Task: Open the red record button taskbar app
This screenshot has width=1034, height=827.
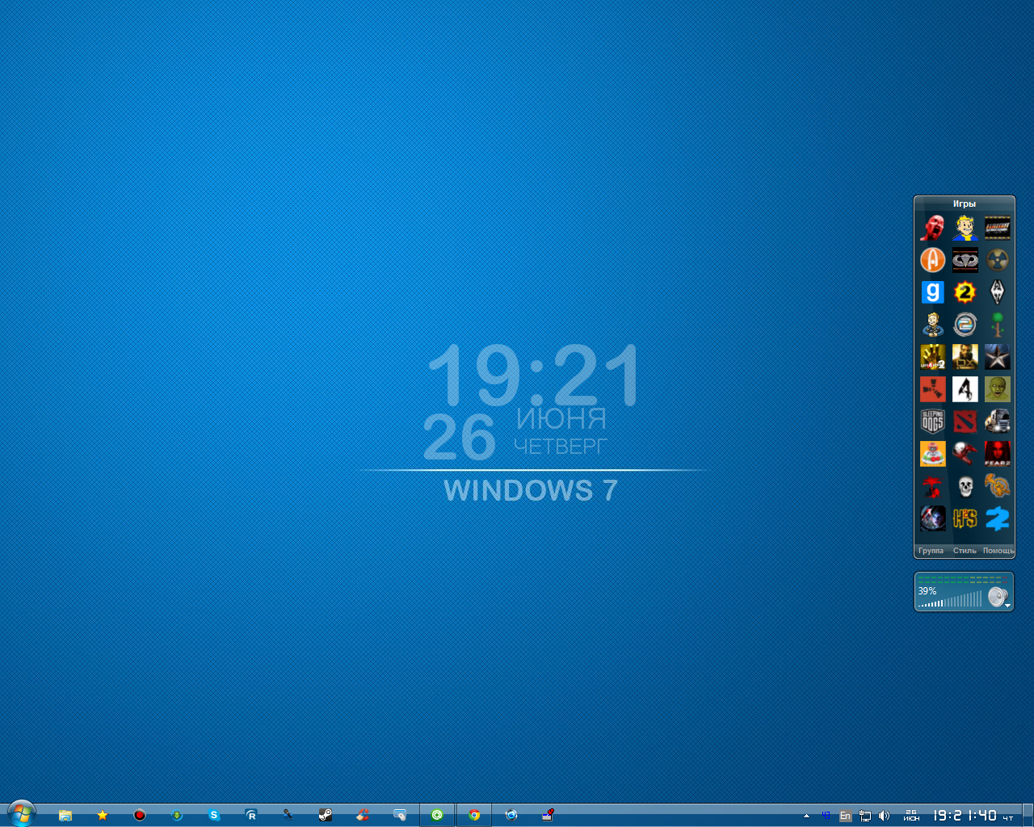Action: click(x=140, y=816)
